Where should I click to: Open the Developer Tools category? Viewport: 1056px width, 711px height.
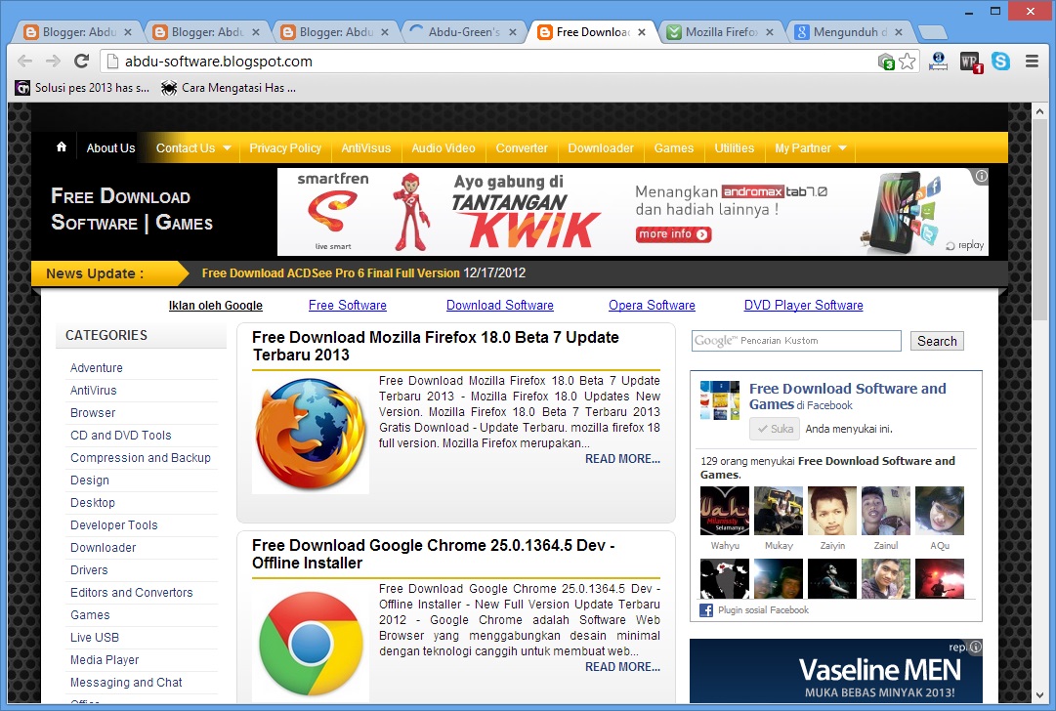click(114, 525)
